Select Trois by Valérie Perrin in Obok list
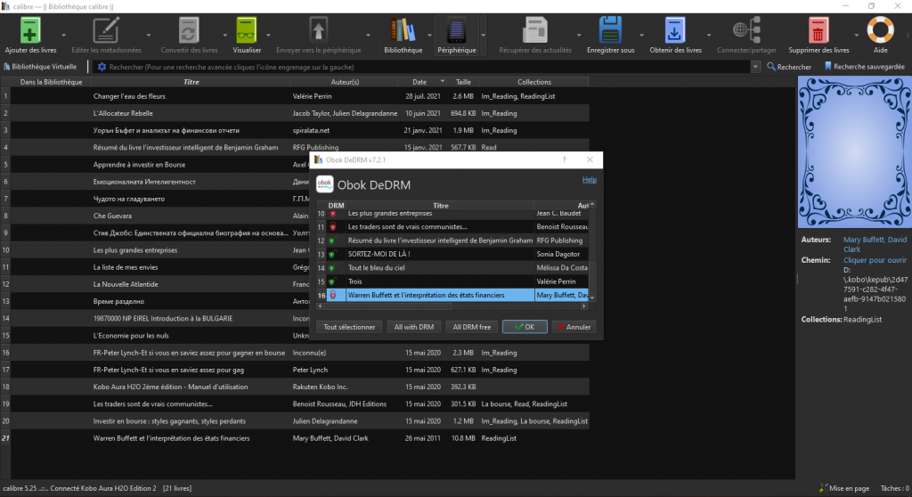The image size is (912, 497). point(452,281)
